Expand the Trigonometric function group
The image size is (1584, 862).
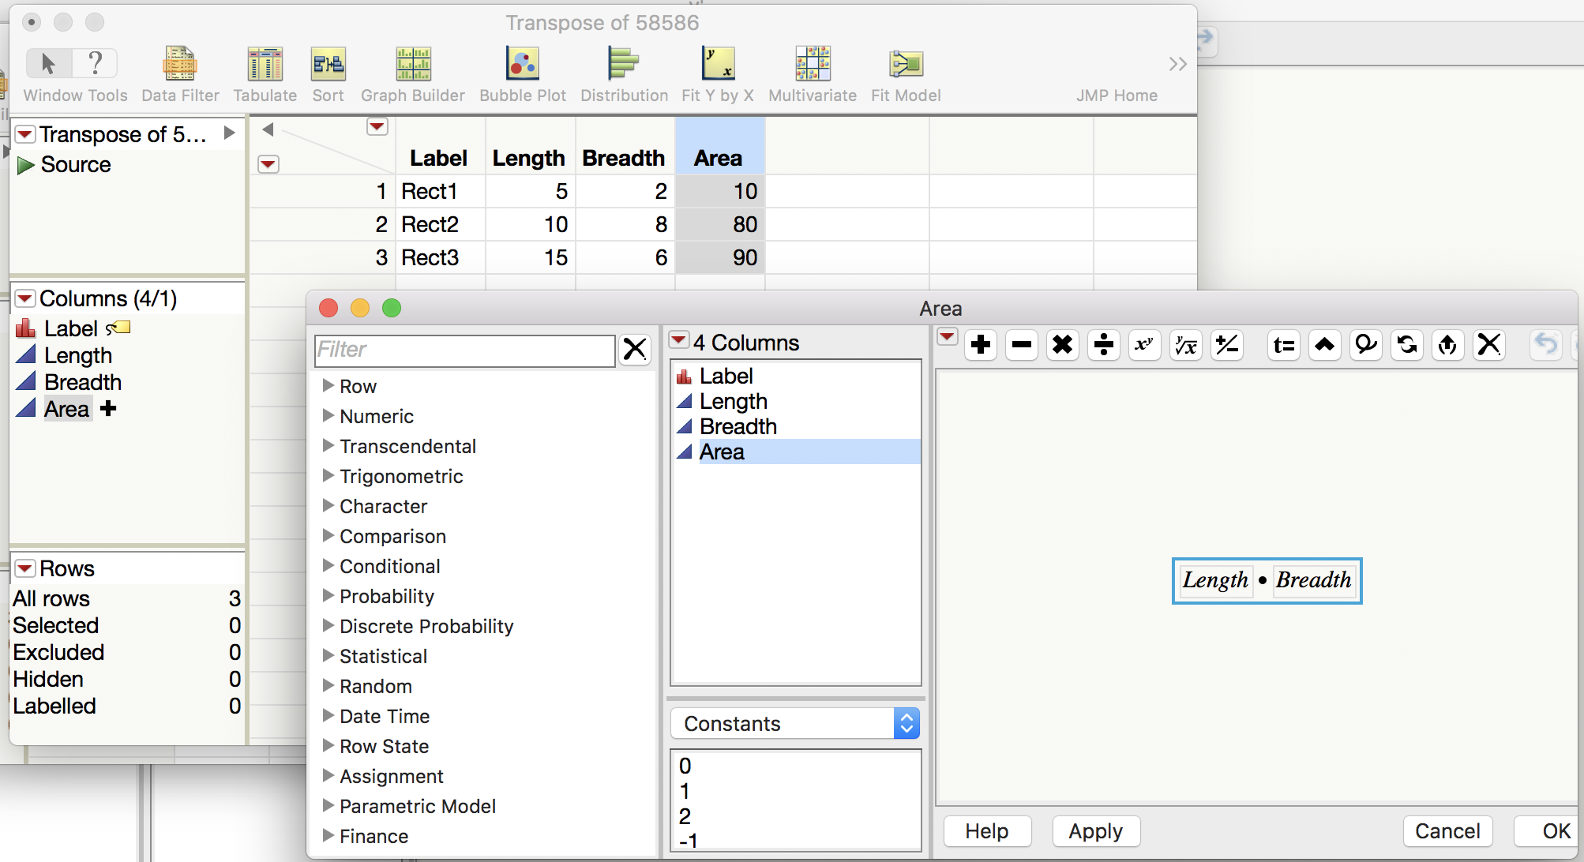[401, 476]
